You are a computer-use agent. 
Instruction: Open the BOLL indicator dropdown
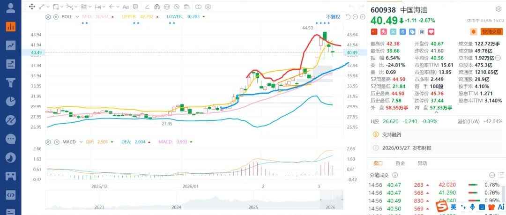click(77, 17)
